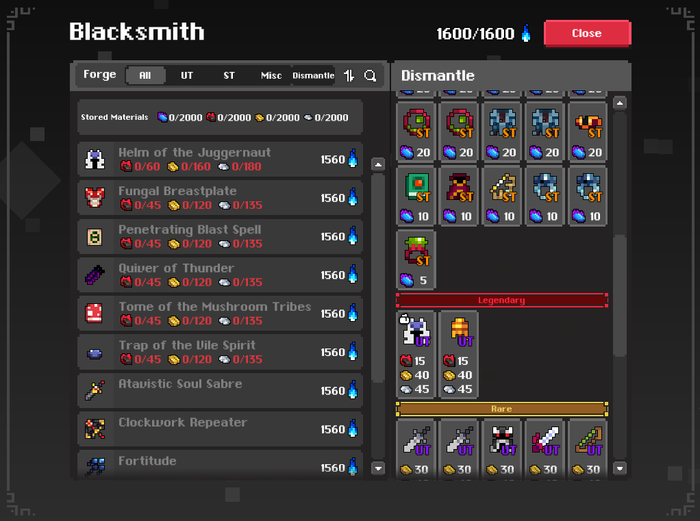Choose the Quiver of Thunder recipe

220,275
